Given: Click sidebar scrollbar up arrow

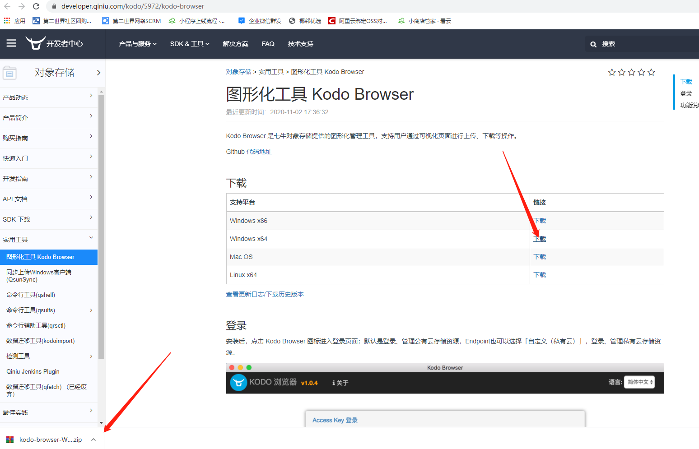Looking at the screenshot, I should click(x=101, y=92).
